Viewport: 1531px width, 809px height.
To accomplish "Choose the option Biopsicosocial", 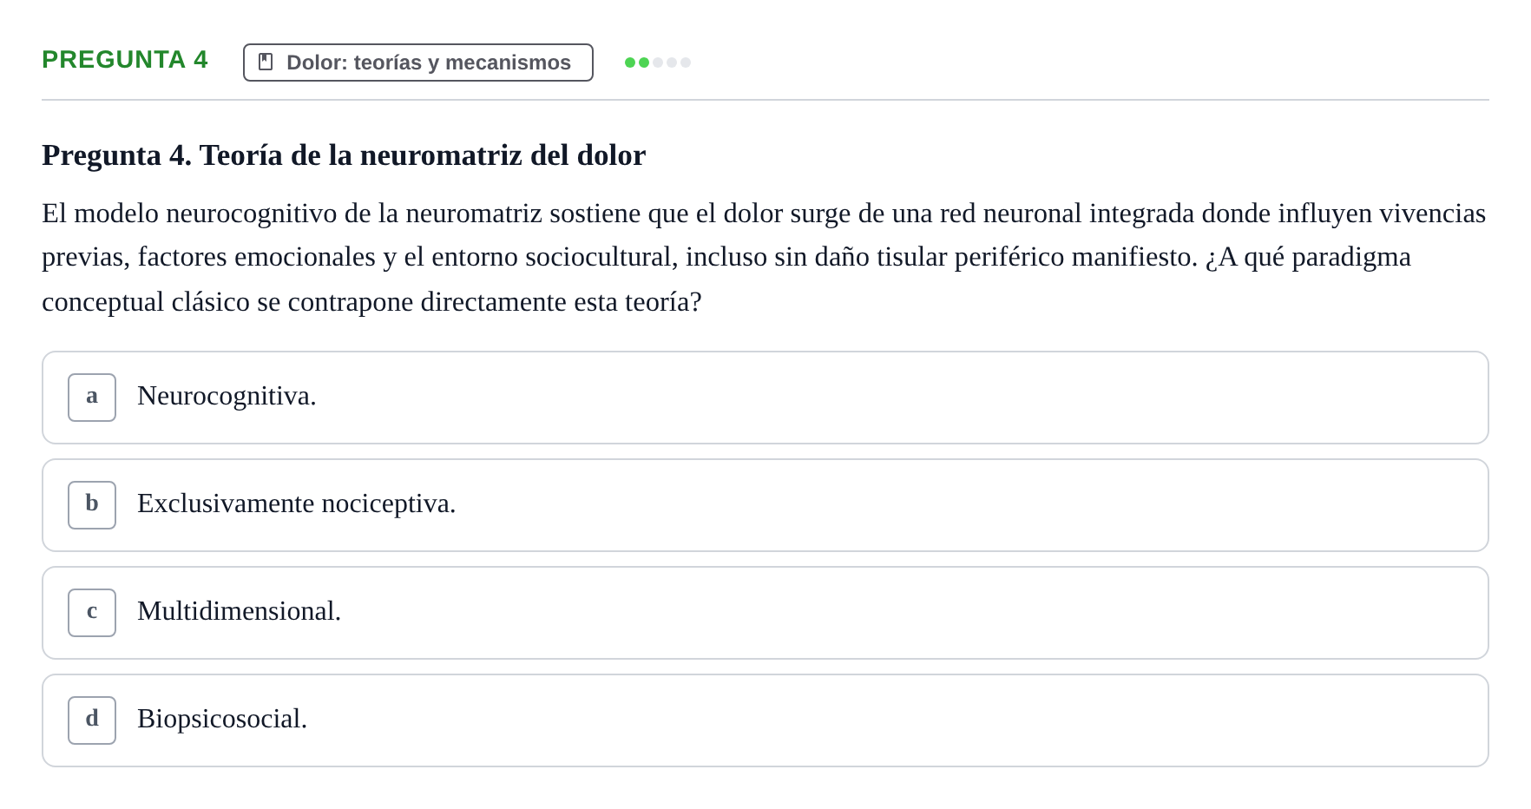I will coord(765,720).
